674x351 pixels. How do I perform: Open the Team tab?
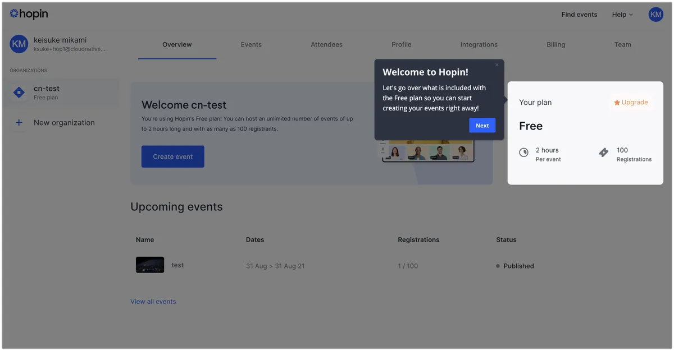[622, 44]
